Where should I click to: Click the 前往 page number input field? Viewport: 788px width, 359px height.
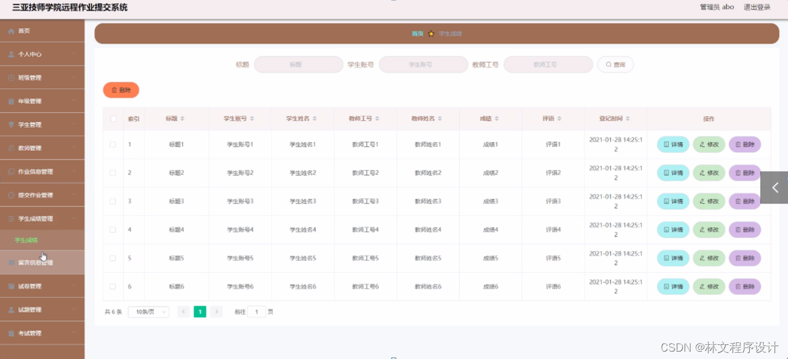(257, 312)
